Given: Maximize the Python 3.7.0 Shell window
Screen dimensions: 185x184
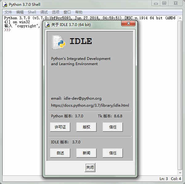Looking at the screenshot, I should pos(164,3).
